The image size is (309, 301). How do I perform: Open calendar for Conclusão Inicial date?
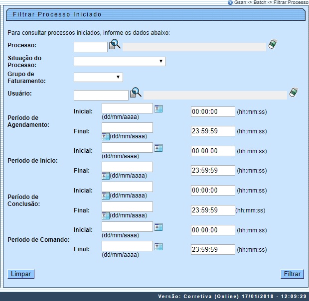pyautogui.click(x=106, y=196)
